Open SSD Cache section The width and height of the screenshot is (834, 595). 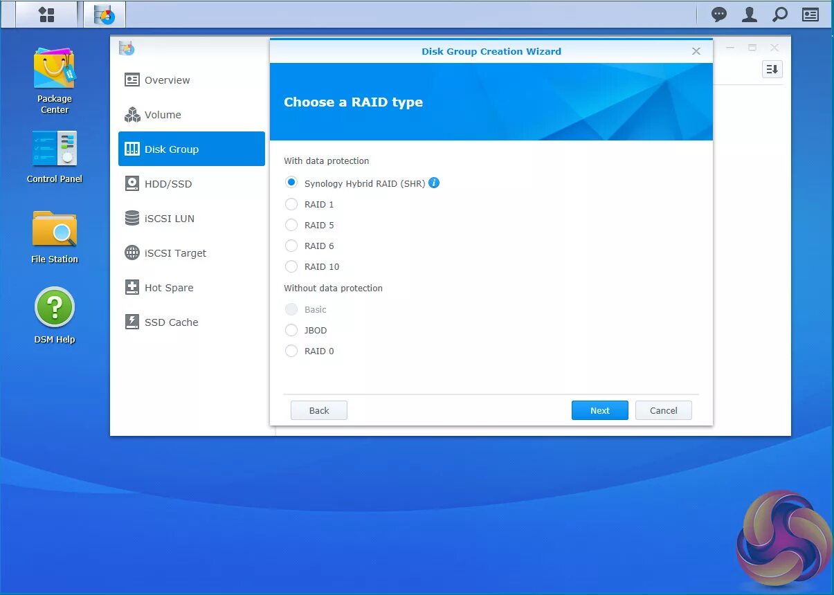coord(192,322)
